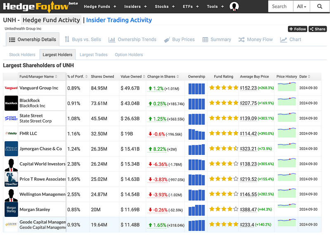330x235 pixels.
Task: Click the JPMorgan Chase logo icon
Action: click(x=11, y=149)
